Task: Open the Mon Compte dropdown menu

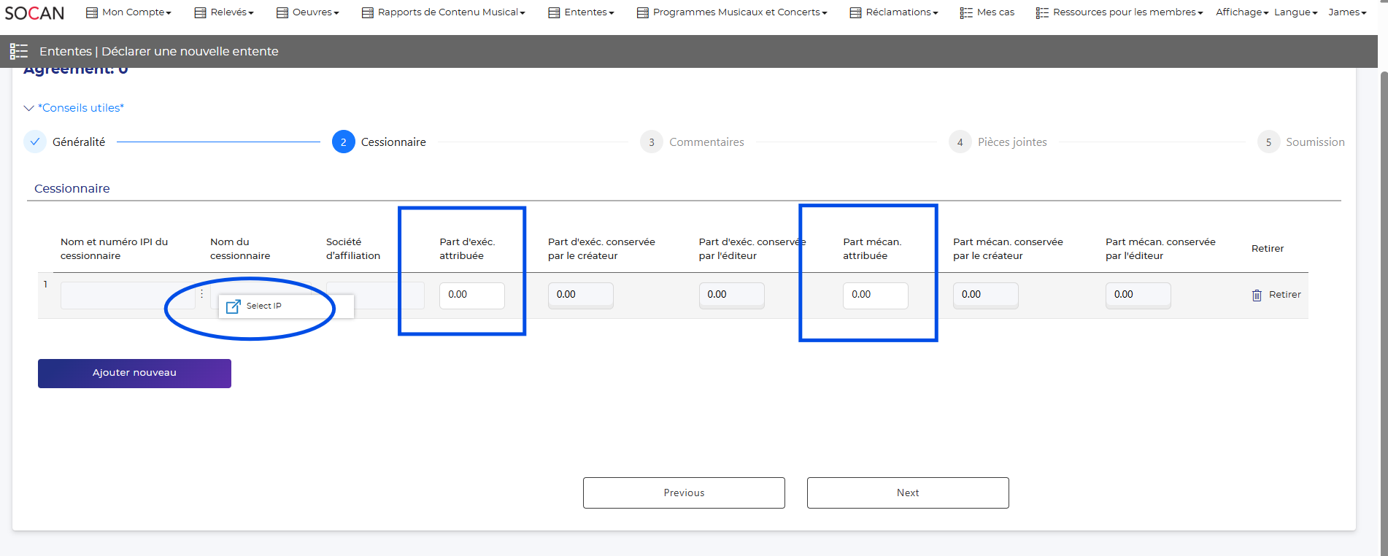Action: [129, 12]
